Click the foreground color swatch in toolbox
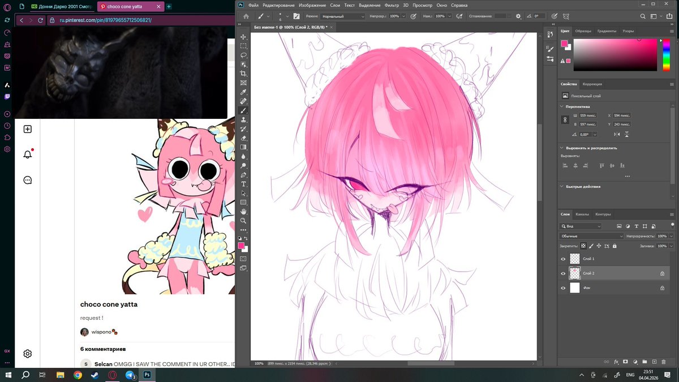The width and height of the screenshot is (679, 382). 241,245
